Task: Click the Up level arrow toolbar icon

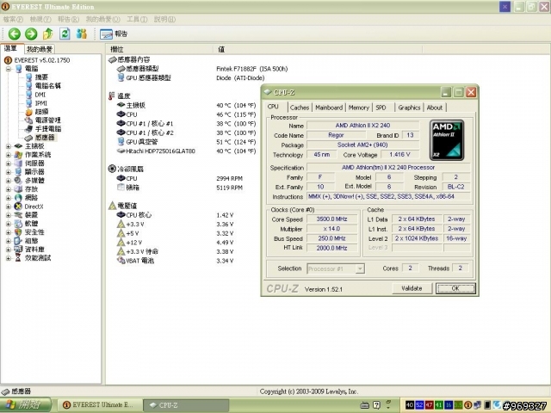Action: 48,34
